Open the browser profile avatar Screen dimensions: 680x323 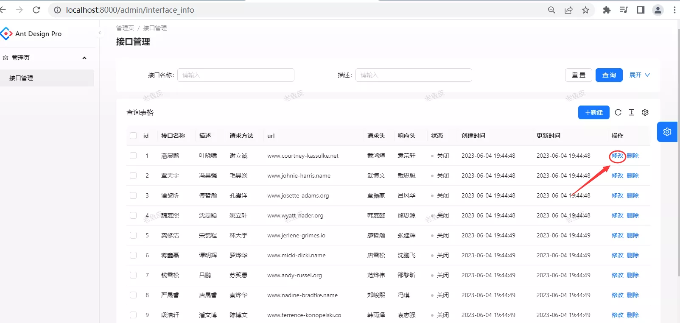(x=658, y=10)
